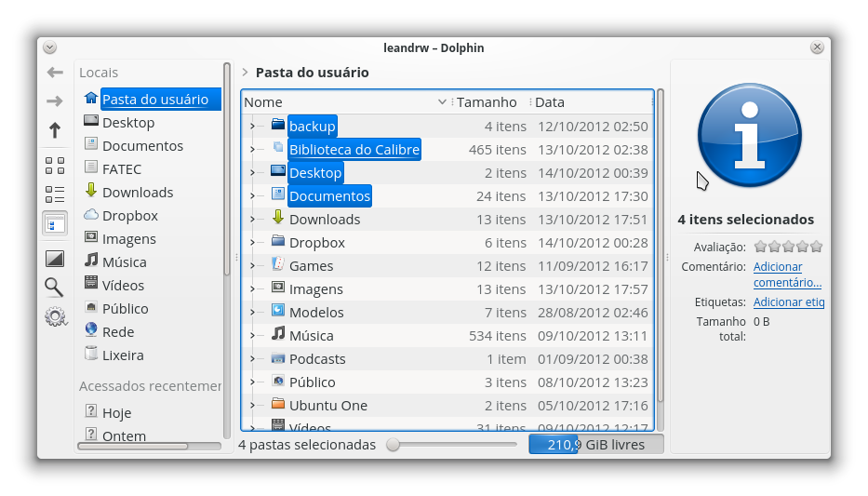Expand the Desktop row tree arrow
Viewport: 868px width, 496px height.
point(252,173)
